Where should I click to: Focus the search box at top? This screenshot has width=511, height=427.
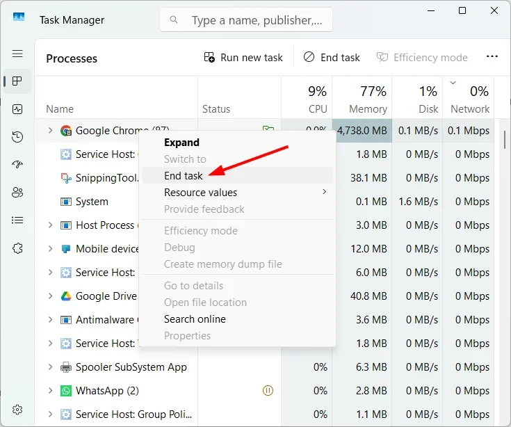click(246, 20)
